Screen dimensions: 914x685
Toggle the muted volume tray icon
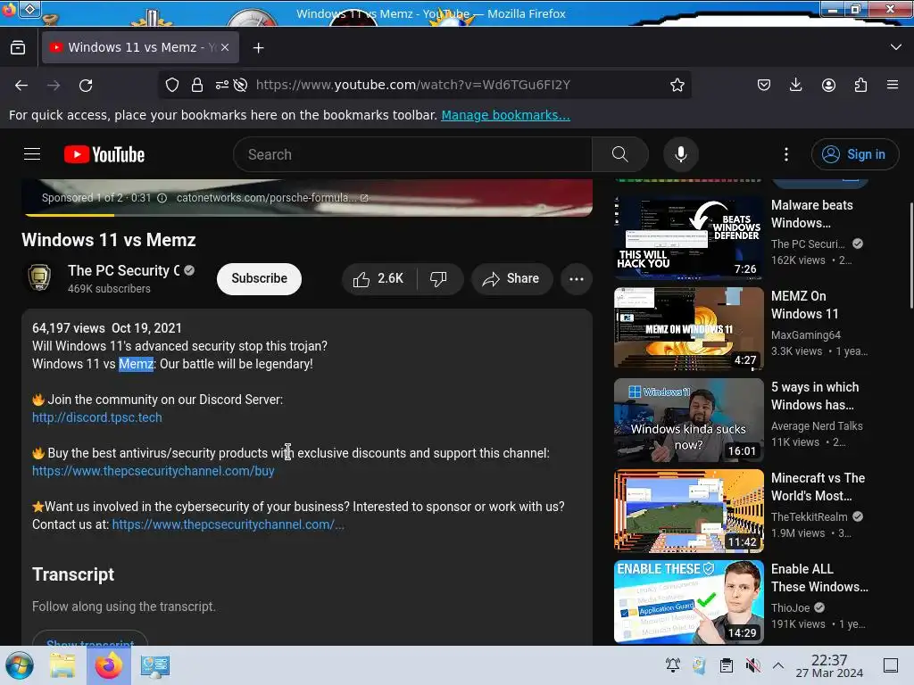click(752, 665)
